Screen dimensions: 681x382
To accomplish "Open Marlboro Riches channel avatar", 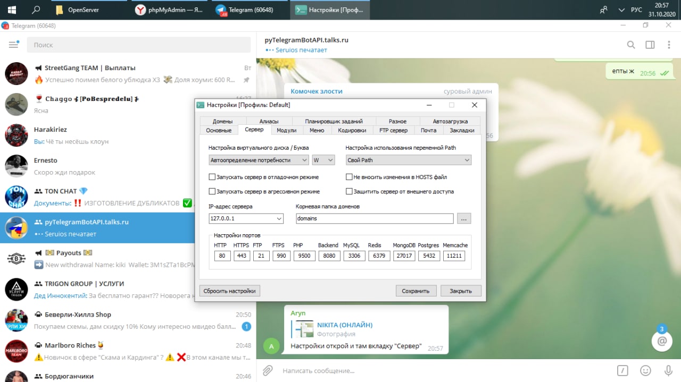I will pyautogui.click(x=16, y=351).
